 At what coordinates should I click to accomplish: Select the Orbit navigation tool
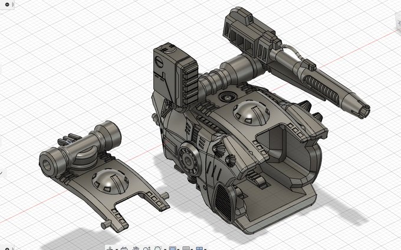(x=110, y=248)
